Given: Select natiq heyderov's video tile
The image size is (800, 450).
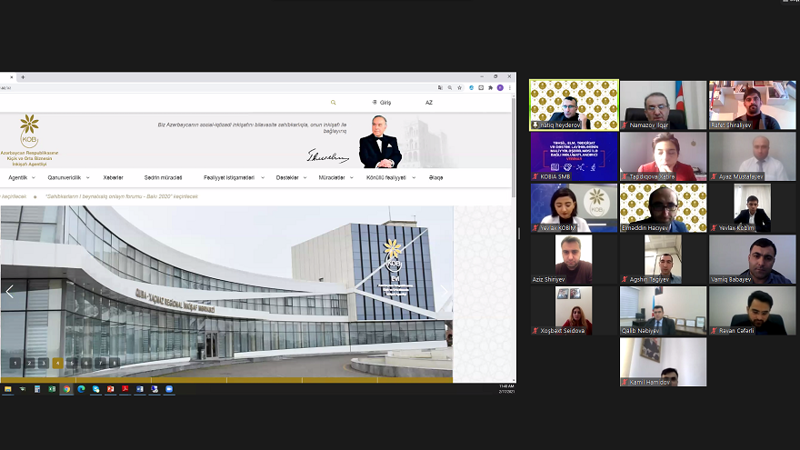Looking at the screenshot, I should 574,105.
